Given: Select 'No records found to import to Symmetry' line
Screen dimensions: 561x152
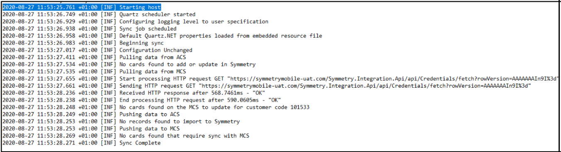Looking at the screenshot, I should pyautogui.click(x=121, y=122).
